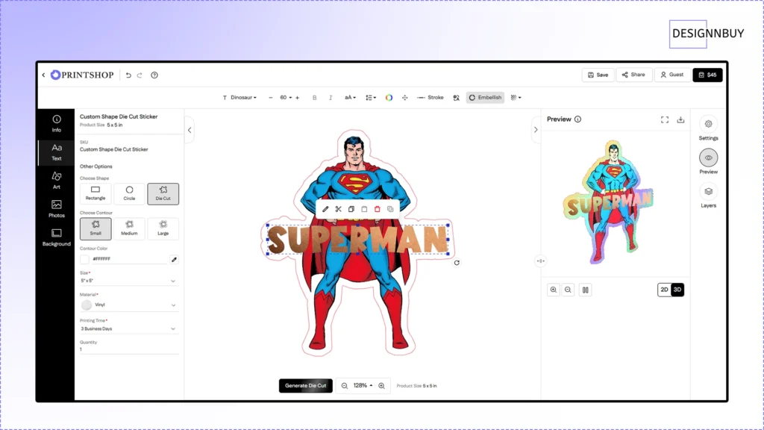Expand the Material Vinyl dropdown
The width and height of the screenshot is (764, 430).
128,305
